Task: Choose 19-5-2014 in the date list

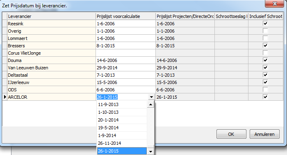Action: [x=122, y=128]
